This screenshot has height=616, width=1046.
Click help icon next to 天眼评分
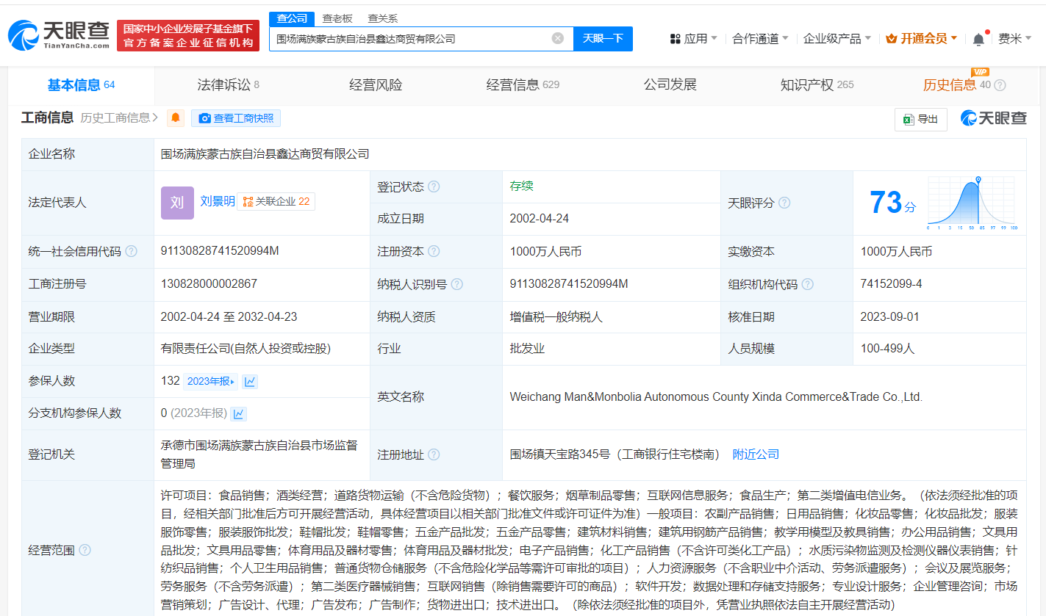pyautogui.click(x=784, y=203)
